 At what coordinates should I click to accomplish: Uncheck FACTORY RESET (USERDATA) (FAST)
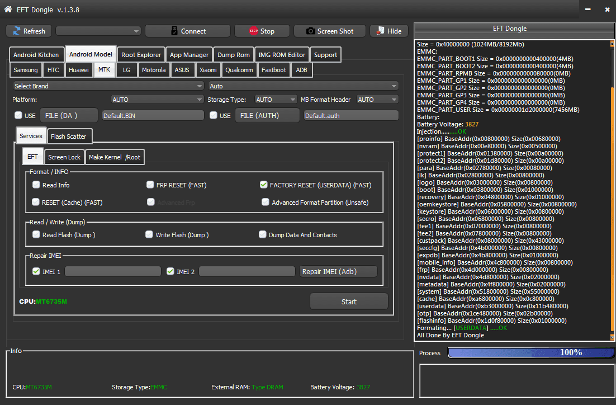click(x=264, y=185)
